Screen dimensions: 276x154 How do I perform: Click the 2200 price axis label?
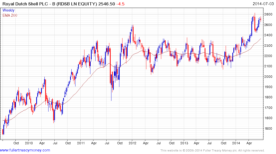(x=268, y=56)
